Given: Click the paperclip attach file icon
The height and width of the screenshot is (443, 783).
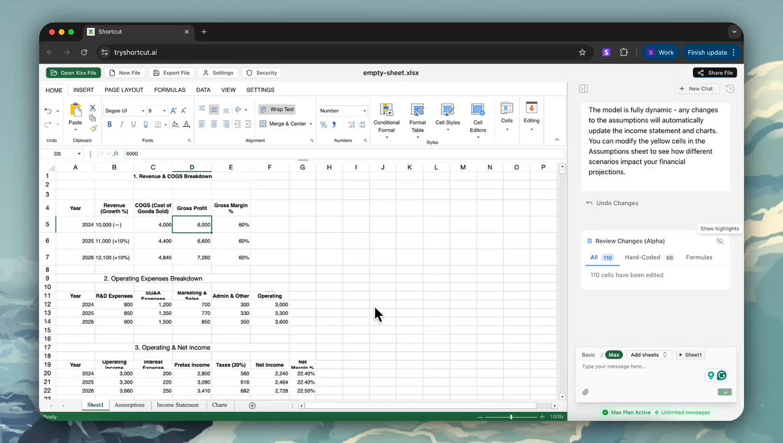Looking at the screenshot, I should [585, 392].
